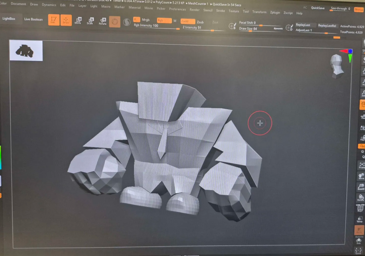Viewport: 365px width, 256px height.
Task: Toggle the Transp transparency button
Action: pos(360,218)
